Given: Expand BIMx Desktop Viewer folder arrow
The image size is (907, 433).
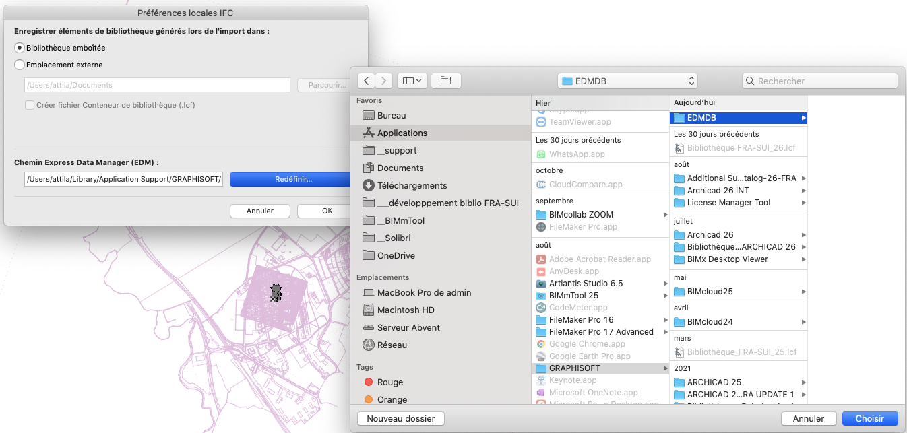Looking at the screenshot, I should click(803, 259).
